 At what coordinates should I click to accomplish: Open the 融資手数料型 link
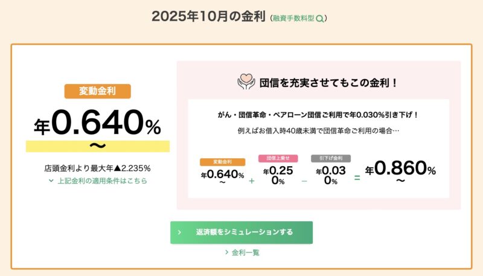[x=294, y=18]
